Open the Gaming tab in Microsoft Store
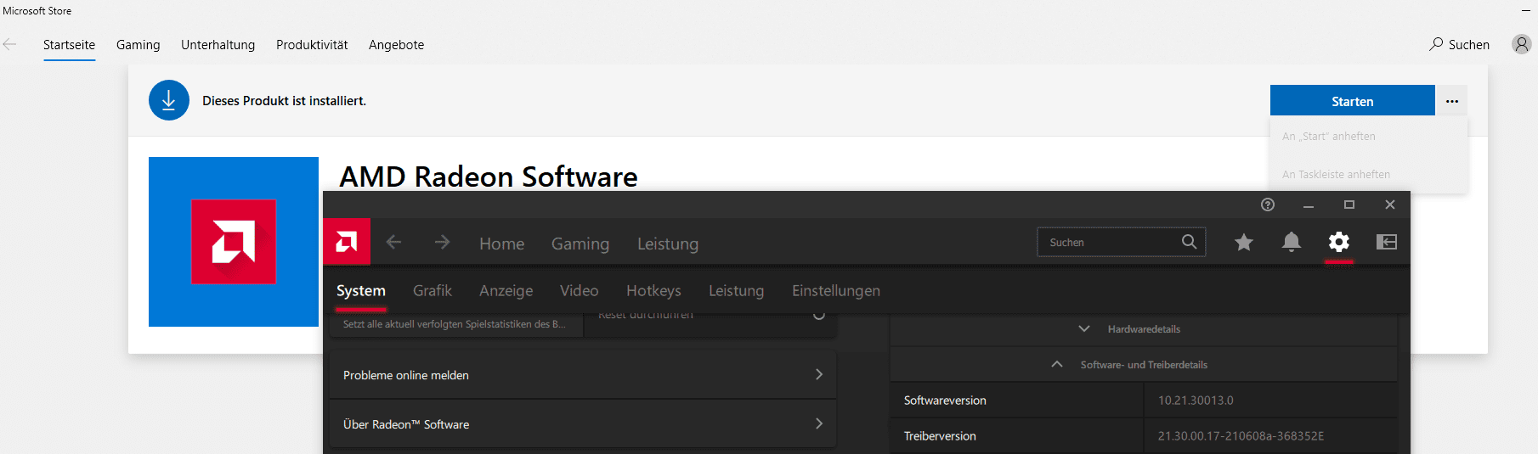Viewport: 1538px width, 454px height. (x=139, y=45)
